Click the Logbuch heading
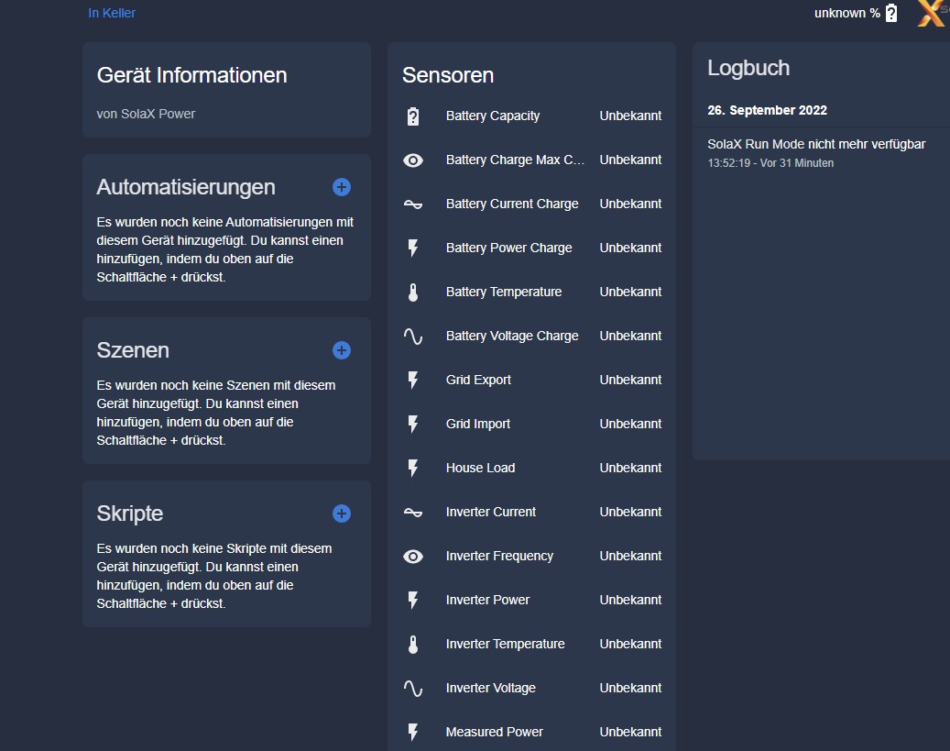This screenshot has height=751, width=950. point(748,68)
